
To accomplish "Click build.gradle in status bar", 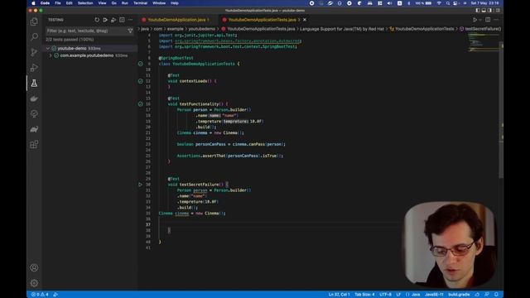I will coord(459,295).
